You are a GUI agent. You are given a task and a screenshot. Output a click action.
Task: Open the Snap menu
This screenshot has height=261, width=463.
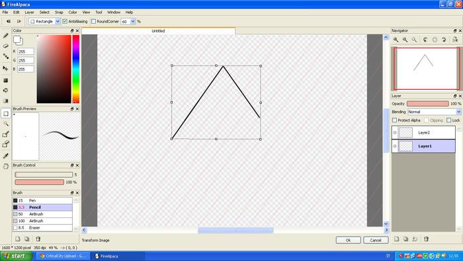coord(59,12)
